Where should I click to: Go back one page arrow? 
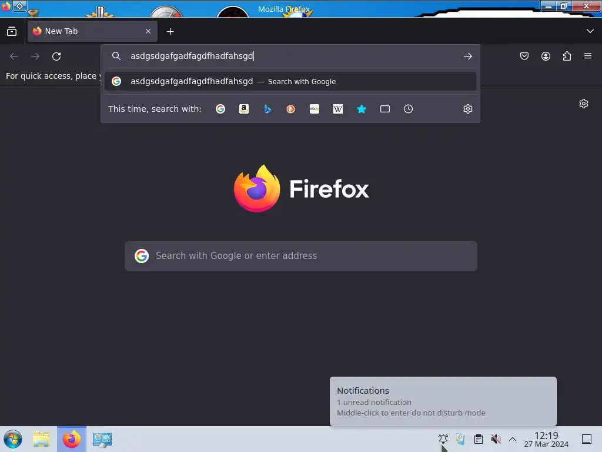(14, 56)
